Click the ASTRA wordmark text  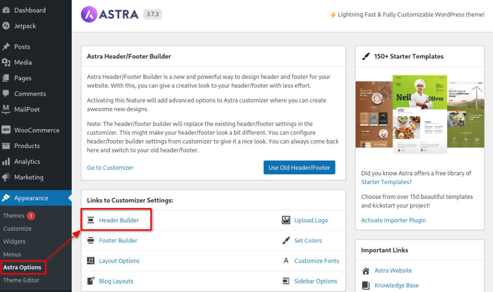(119, 14)
